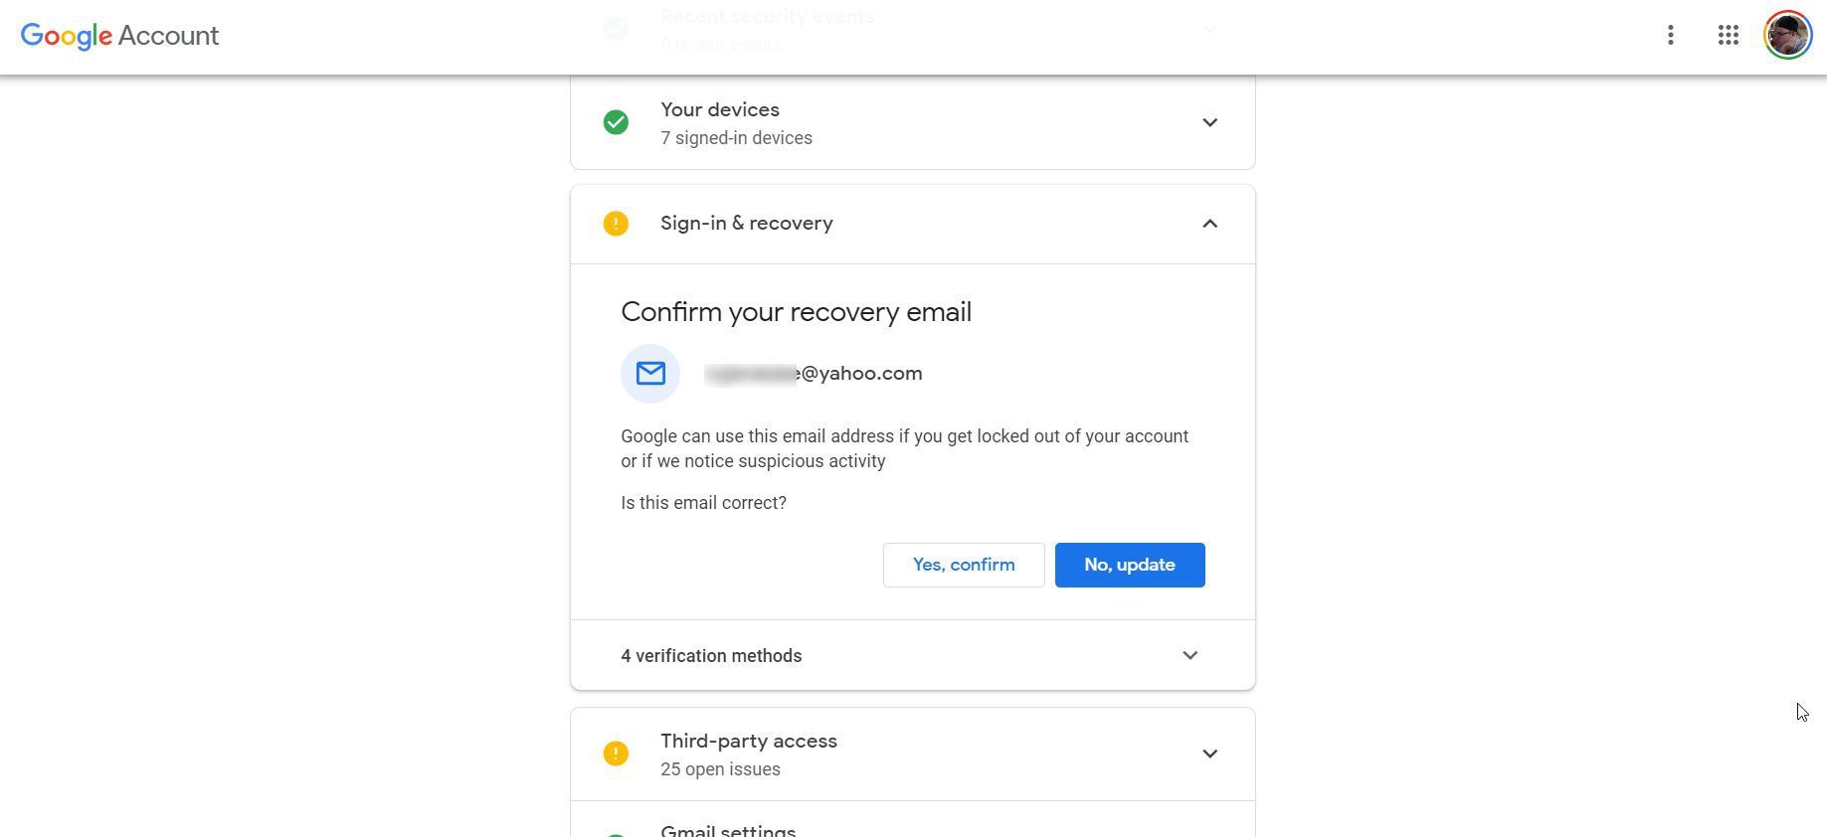
Task: Open the Your devices heading
Action: pyautogui.click(x=720, y=109)
